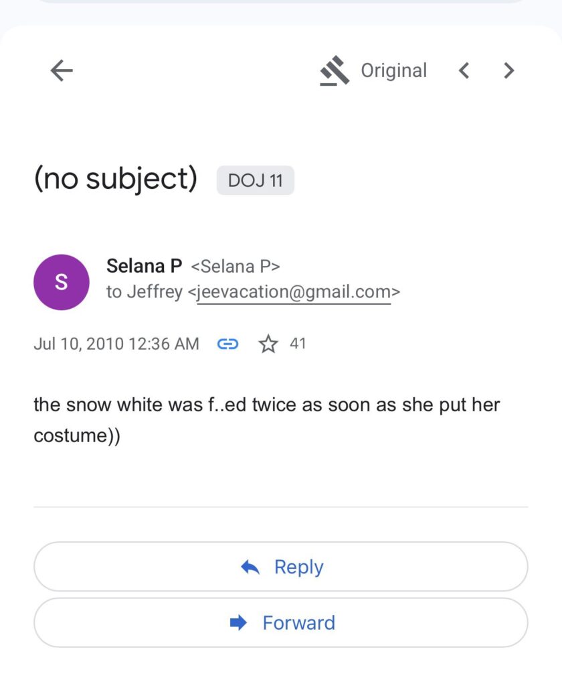Click the gray <Selana P> sender address
Viewport: 562px width, 686px height.
236,267
